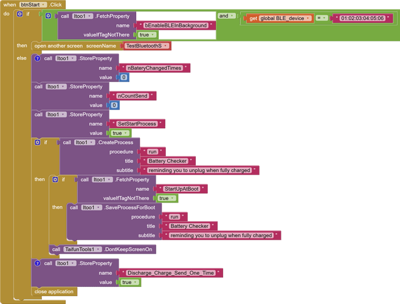Edit 'Battery Checker' title in CreateProcess
The width and height of the screenshot is (400, 304).
click(x=168, y=161)
